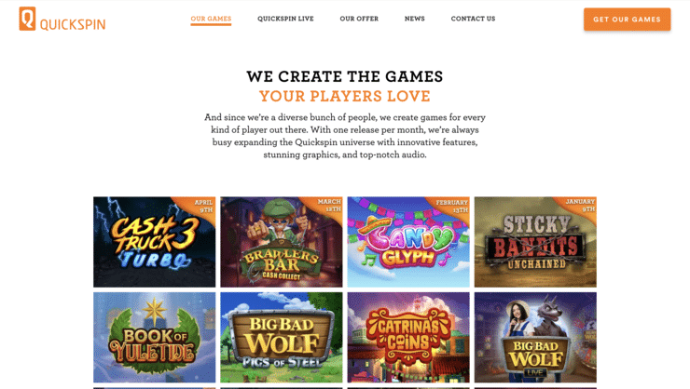The width and height of the screenshot is (690, 389).
Task: Choose the Sticky Bandits Unchained tile
Action: tap(535, 242)
